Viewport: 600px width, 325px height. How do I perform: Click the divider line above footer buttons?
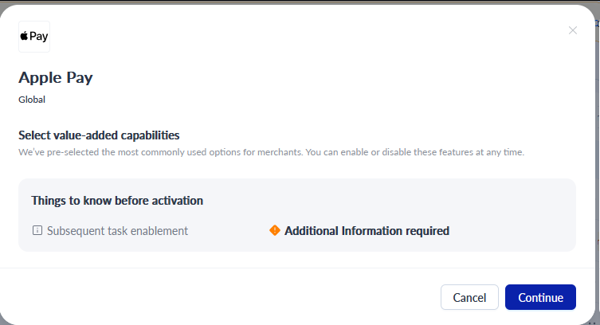point(298,268)
